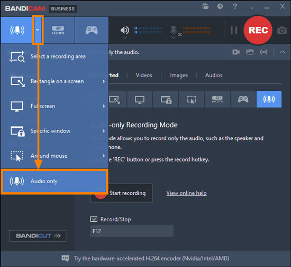The height and width of the screenshot is (267, 291).
Task: Open the output folder icon
Action: click(205, 6)
